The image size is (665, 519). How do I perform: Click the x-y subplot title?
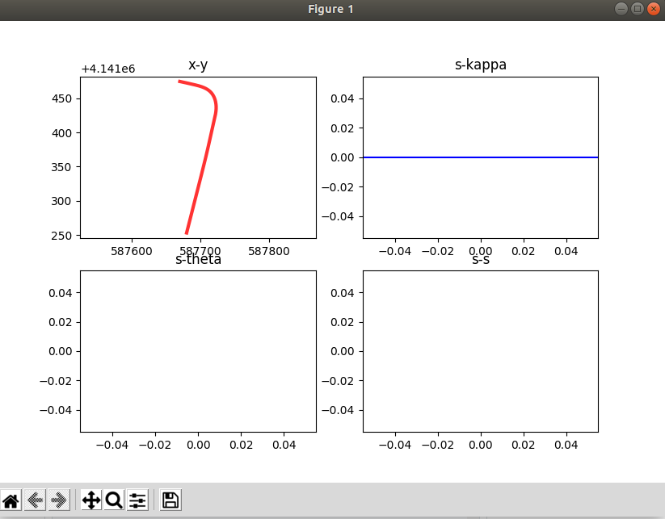[x=198, y=65]
